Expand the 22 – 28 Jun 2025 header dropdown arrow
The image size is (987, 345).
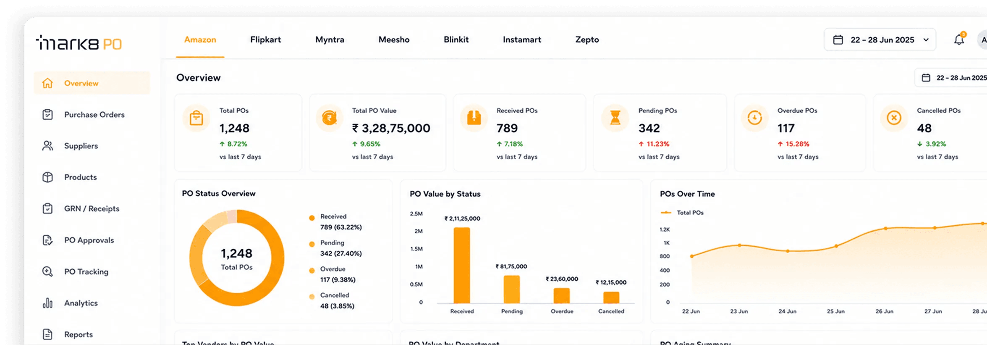click(926, 40)
